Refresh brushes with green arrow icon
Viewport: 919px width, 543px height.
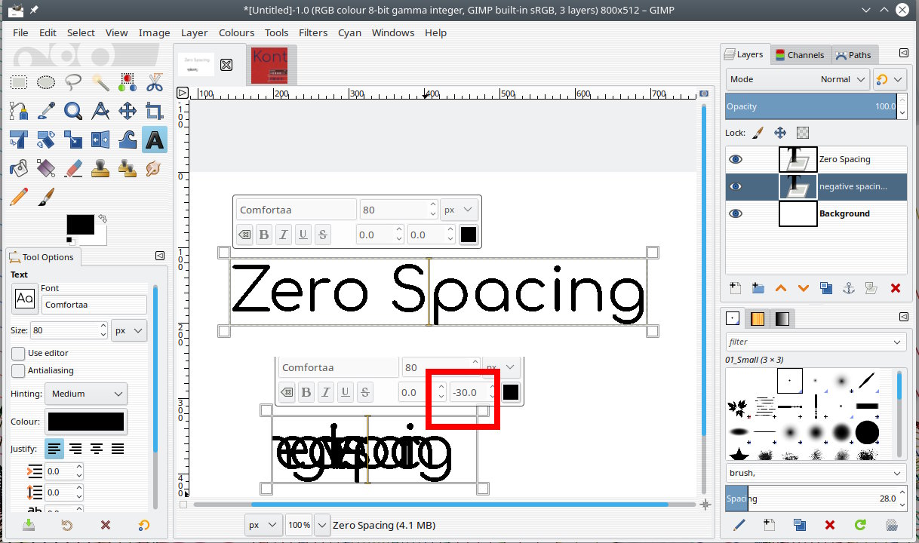click(860, 525)
